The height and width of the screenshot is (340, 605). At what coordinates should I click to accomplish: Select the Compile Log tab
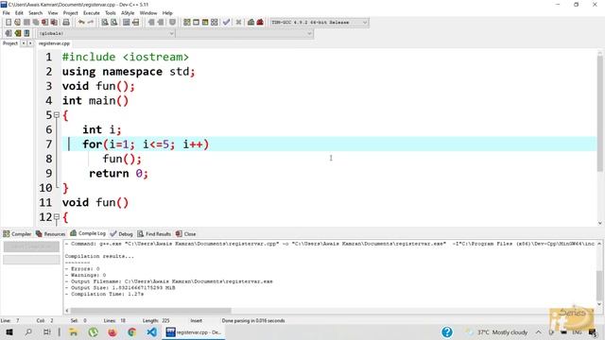(x=88, y=233)
